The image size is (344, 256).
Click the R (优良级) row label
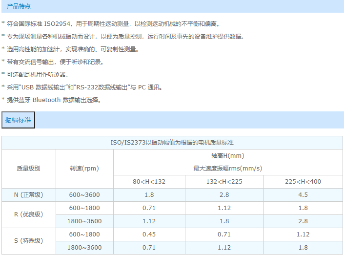(x=29, y=214)
